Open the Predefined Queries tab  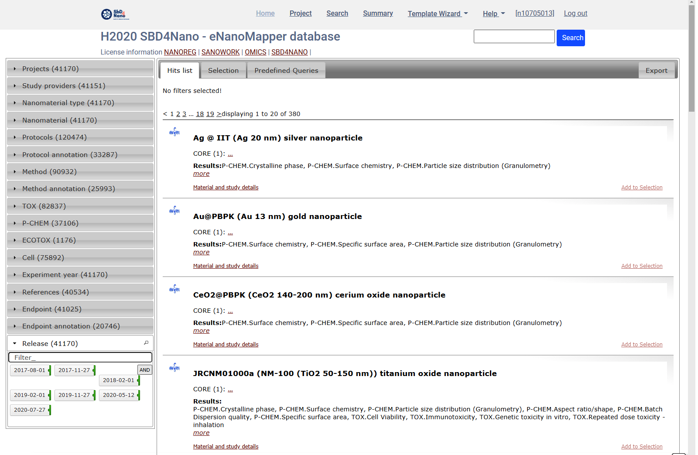pos(286,71)
